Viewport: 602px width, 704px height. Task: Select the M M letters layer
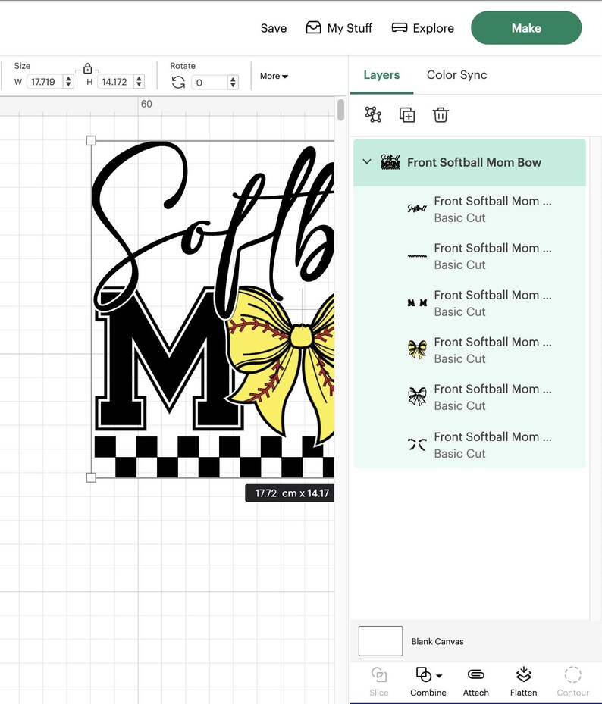(x=469, y=304)
